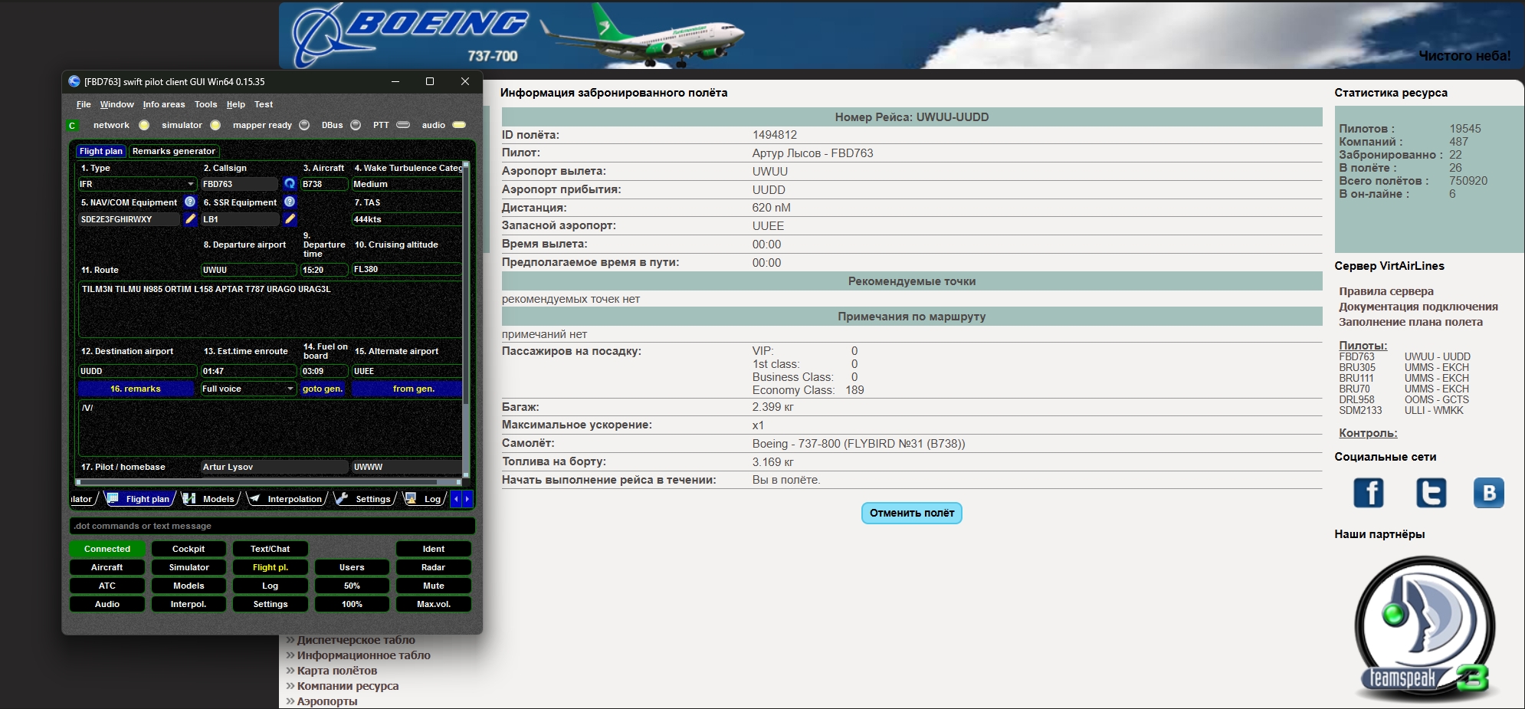Click the Max.vol. button
Image resolution: width=1525 pixels, height=709 pixels.
pos(434,604)
